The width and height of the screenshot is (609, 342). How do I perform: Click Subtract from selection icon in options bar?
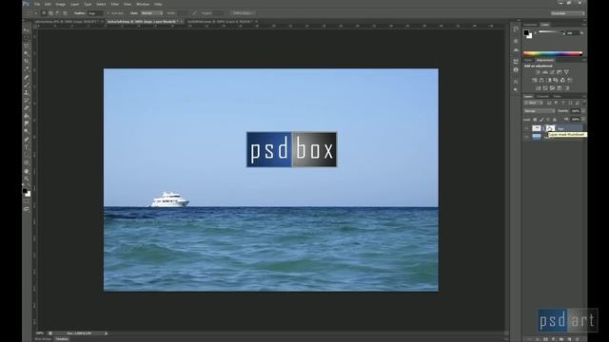[58, 13]
